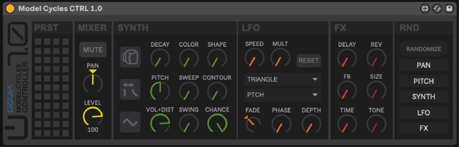Click the save preset disk icon

click(449, 9)
